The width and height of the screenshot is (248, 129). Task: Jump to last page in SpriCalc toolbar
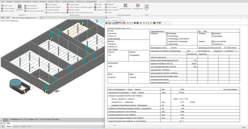[x=138, y=23]
